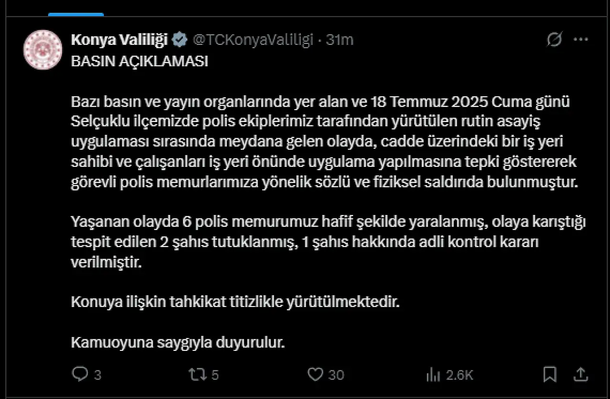
Task: Open Konya Valiliği profile avatar
Action: click(x=43, y=50)
